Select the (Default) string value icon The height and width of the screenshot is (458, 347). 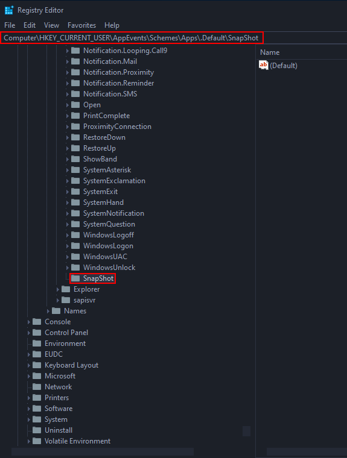[263, 65]
